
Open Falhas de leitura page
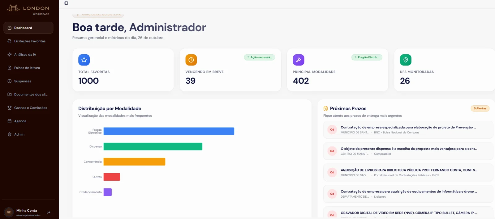[28, 68]
